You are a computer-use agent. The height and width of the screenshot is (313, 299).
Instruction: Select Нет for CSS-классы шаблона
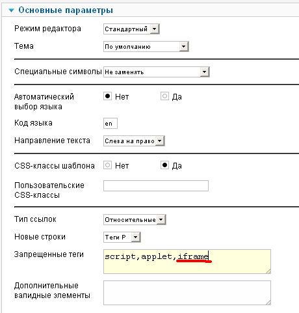click(x=107, y=165)
